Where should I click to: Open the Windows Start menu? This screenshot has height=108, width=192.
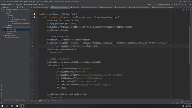pyautogui.click(x=2, y=106)
